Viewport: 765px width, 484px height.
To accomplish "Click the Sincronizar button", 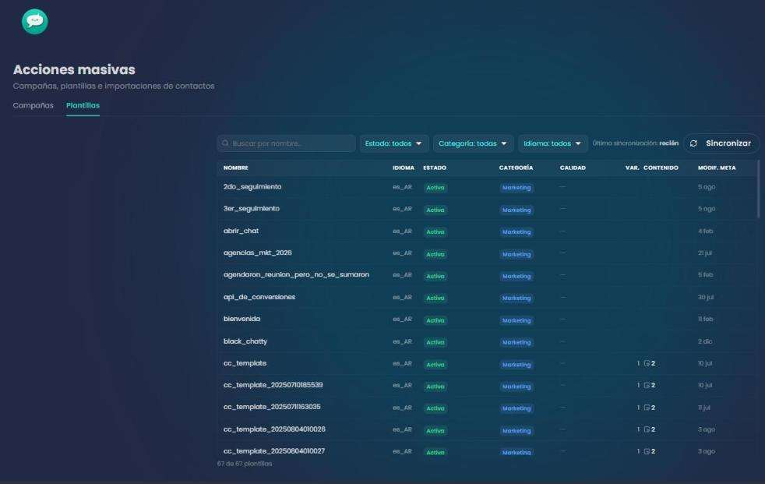I will [721, 143].
